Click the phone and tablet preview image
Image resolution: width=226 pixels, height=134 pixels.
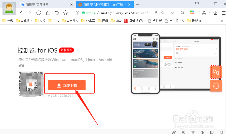pos(176,63)
